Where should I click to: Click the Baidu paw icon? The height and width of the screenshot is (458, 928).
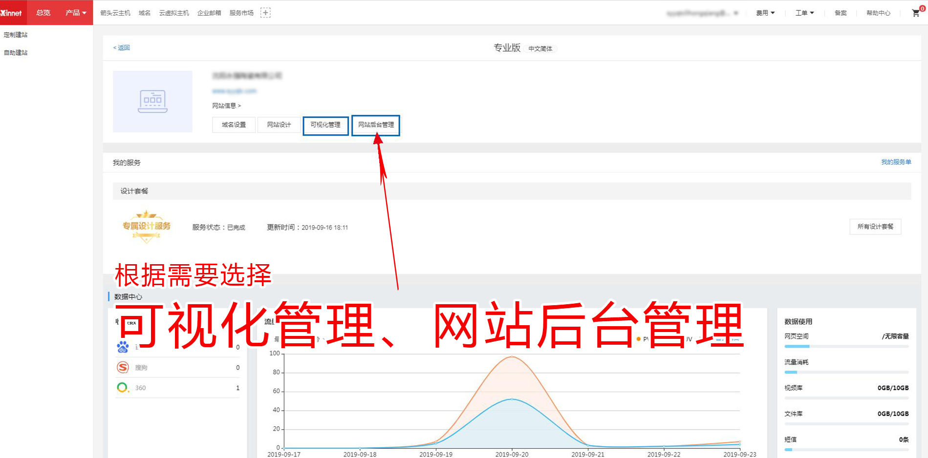tap(123, 347)
